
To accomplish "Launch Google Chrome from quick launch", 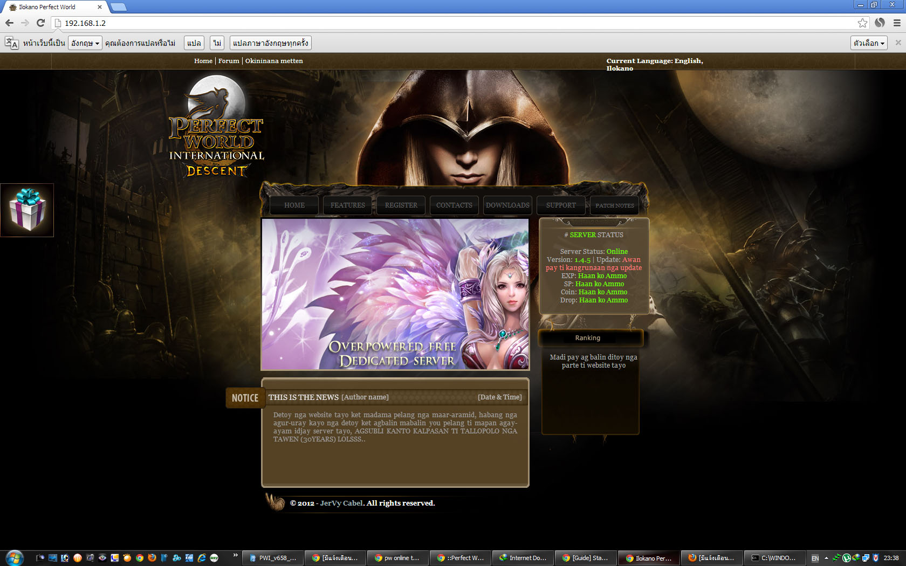I will coord(140,558).
